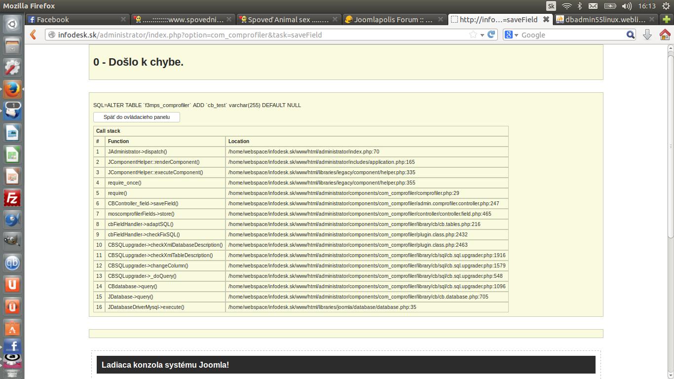Image resolution: width=674 pixels, height=379 pixels.
Task: Launch LibreOffice Calc from the dock
Action: coord(12,155)
